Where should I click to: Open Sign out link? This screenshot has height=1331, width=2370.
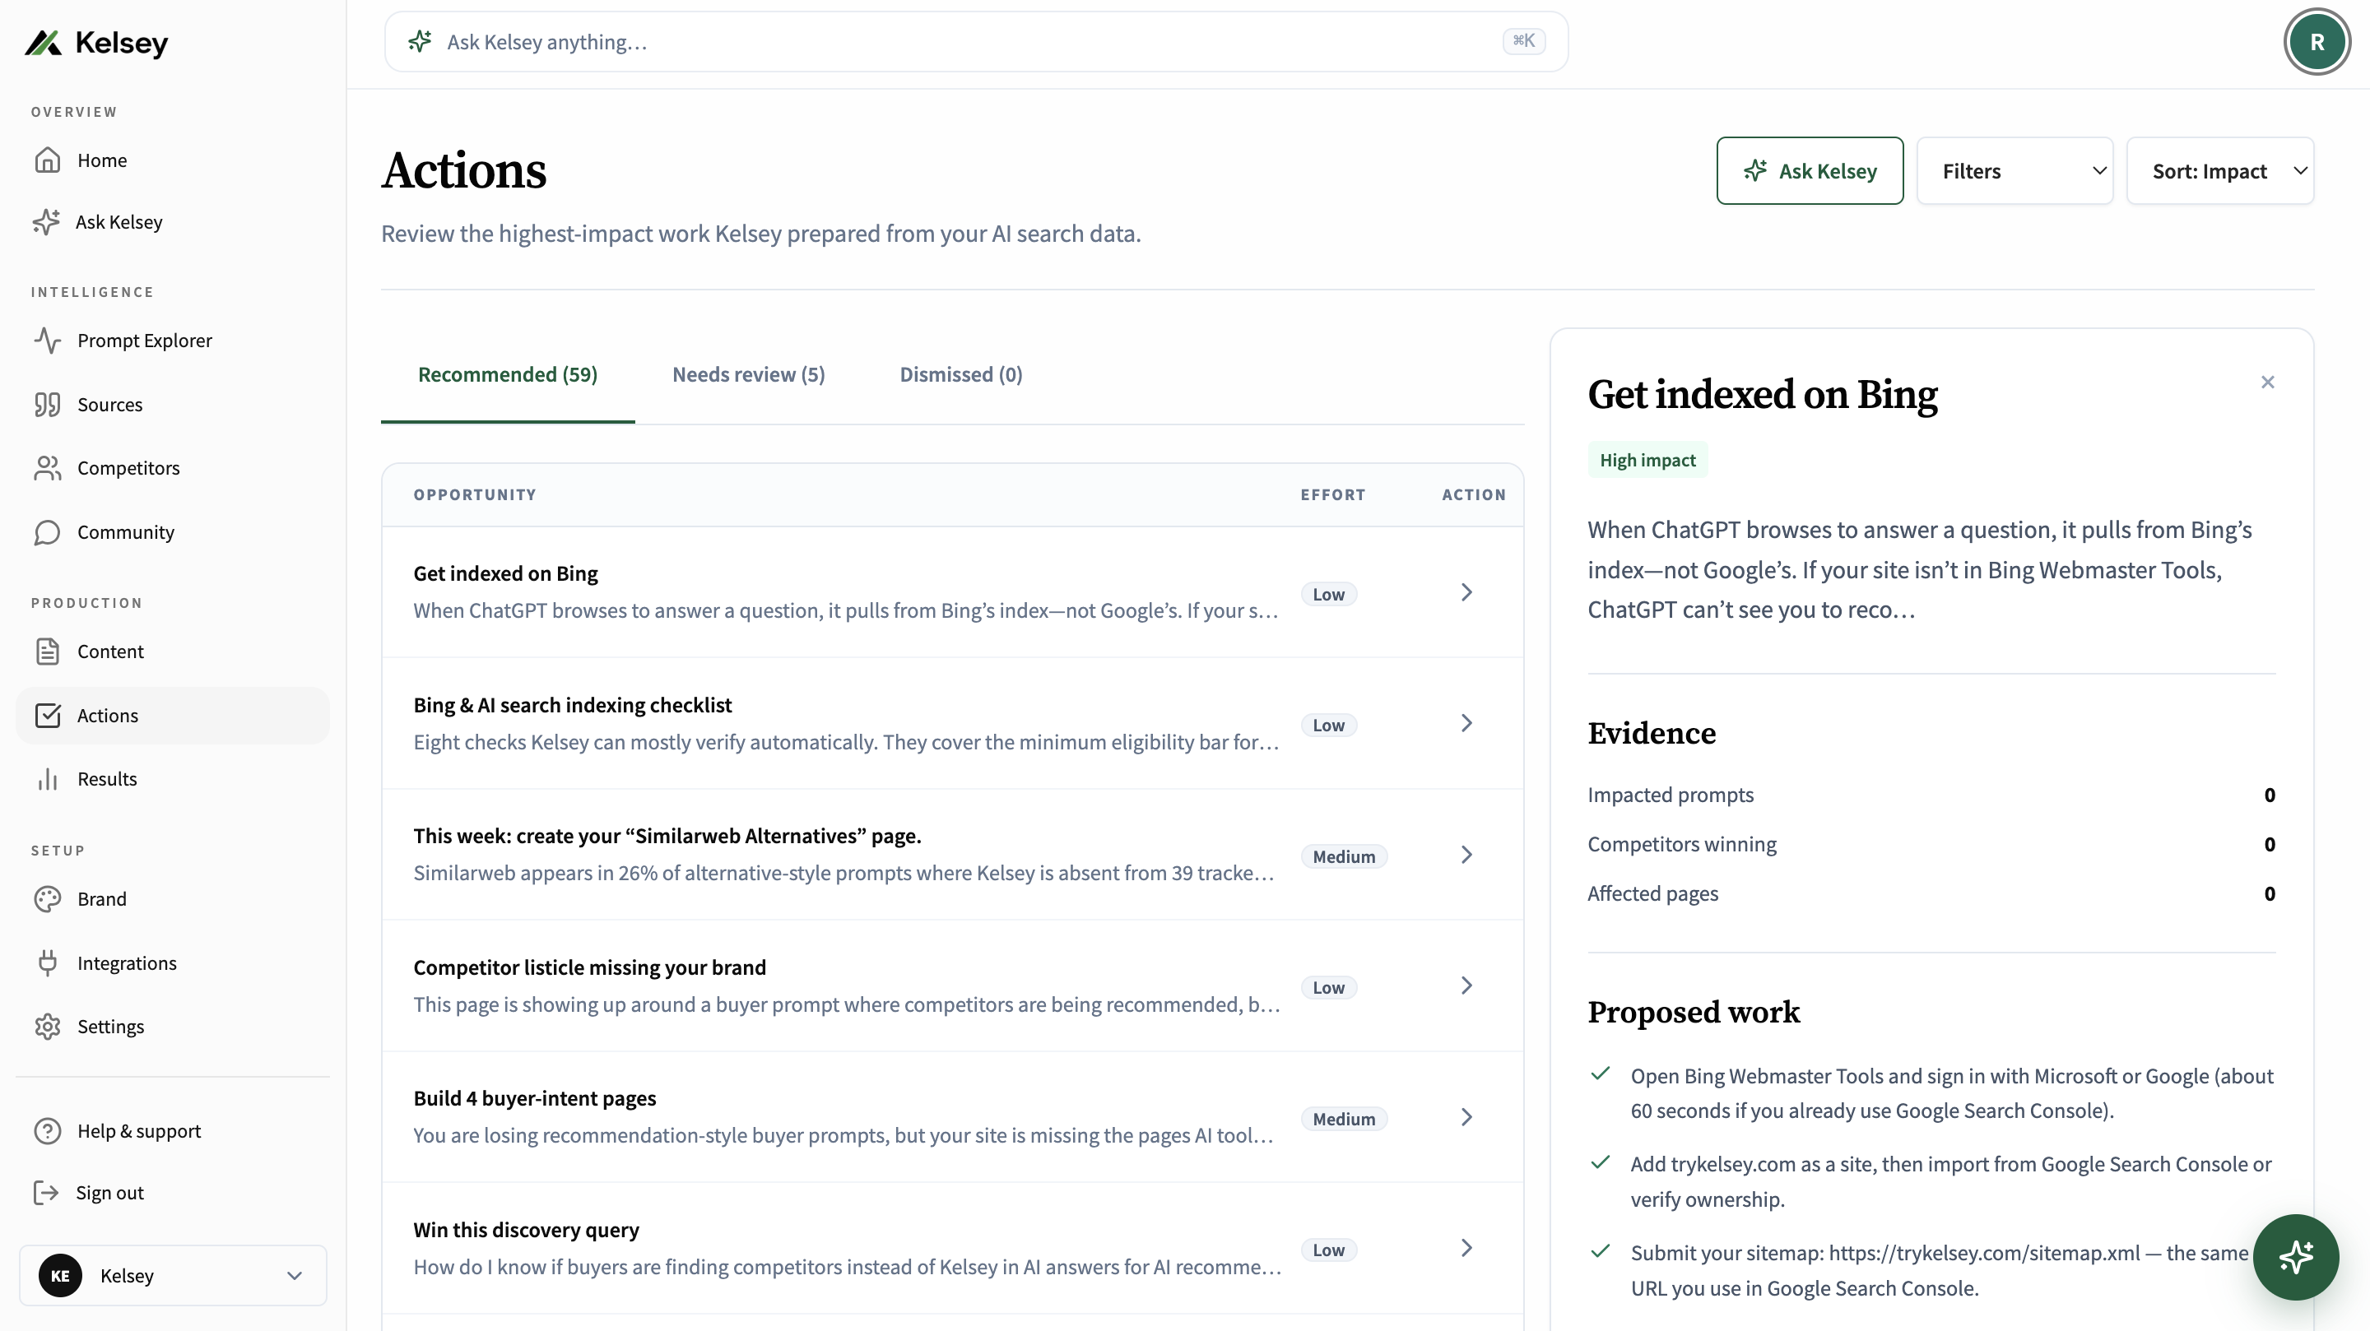173,1192
